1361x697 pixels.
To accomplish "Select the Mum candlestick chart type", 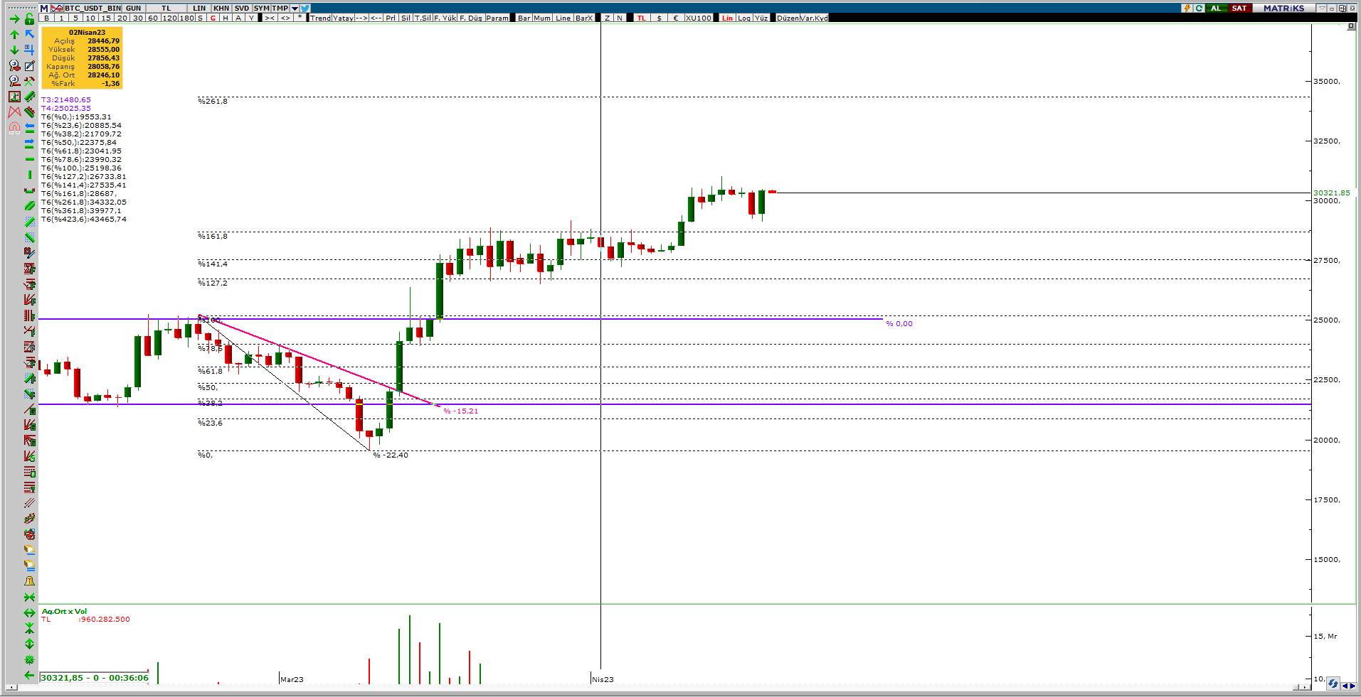I will [x=542, y=18].
